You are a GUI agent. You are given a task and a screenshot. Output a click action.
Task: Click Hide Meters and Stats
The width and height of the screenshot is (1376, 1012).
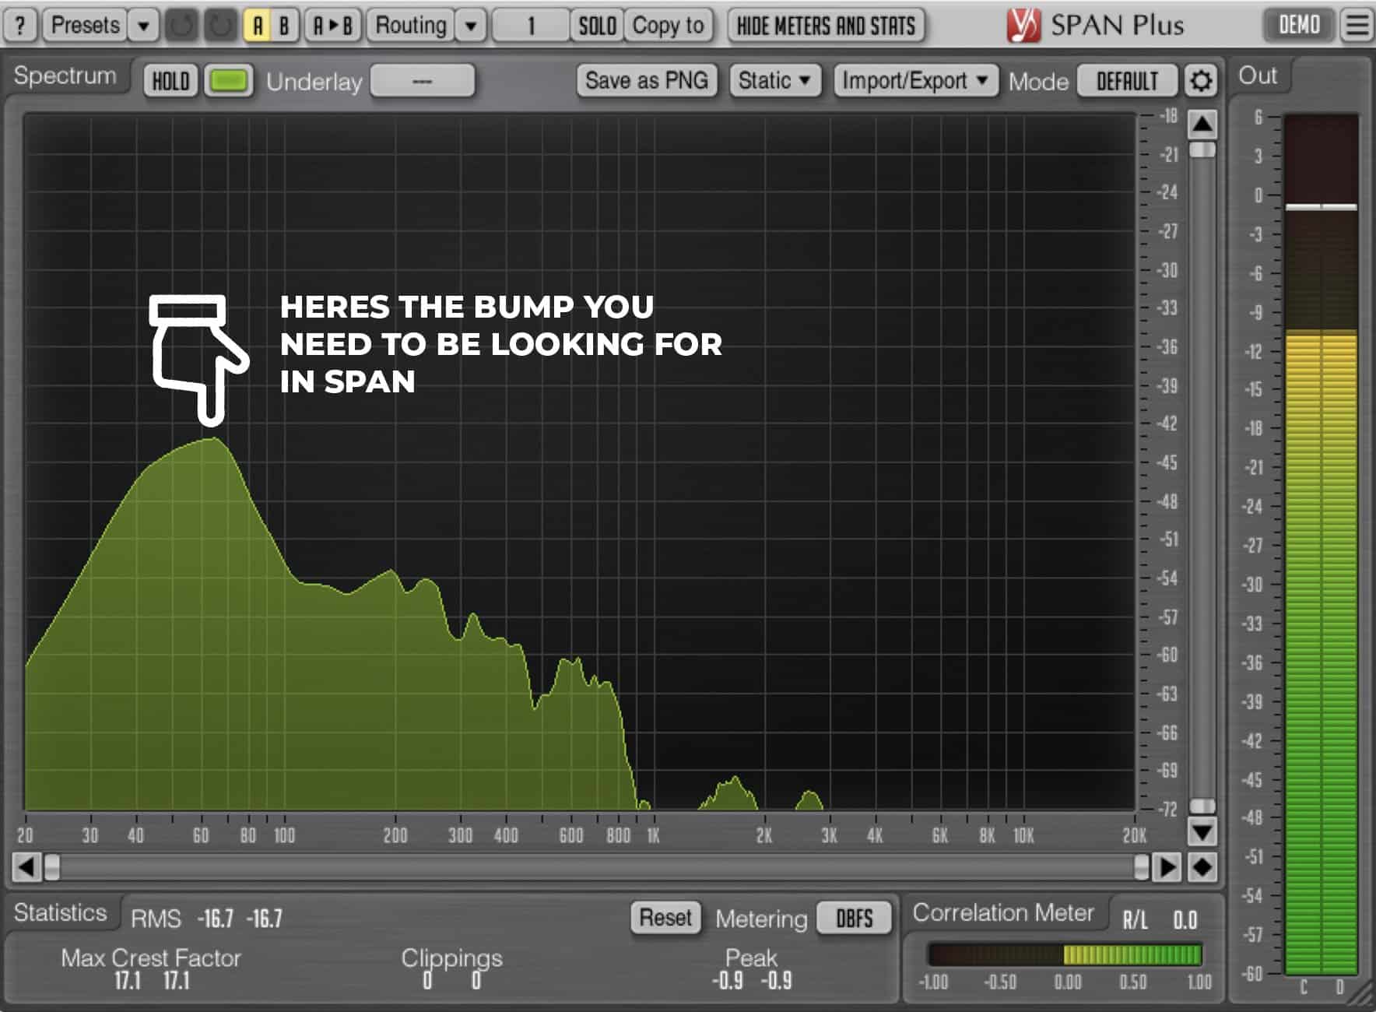826,26
